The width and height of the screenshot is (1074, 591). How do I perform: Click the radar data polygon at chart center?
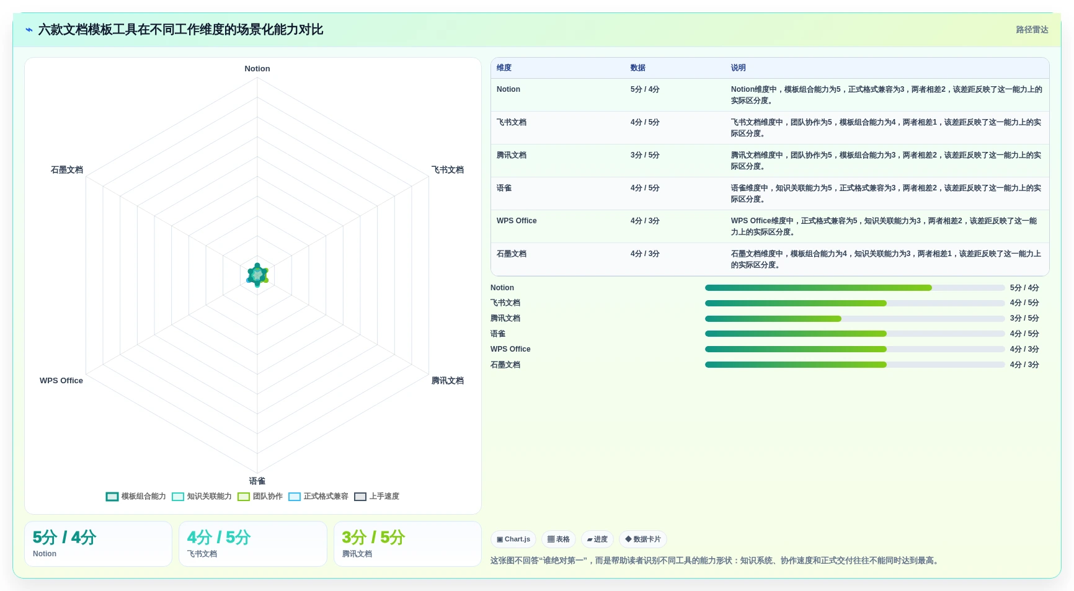click(x=257, y=275)
